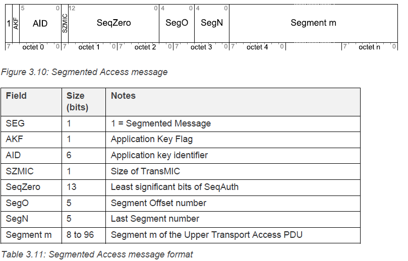Select the SEG table row name
The height and width of the screenshot is (261, 408).
[x=15, y=123]
